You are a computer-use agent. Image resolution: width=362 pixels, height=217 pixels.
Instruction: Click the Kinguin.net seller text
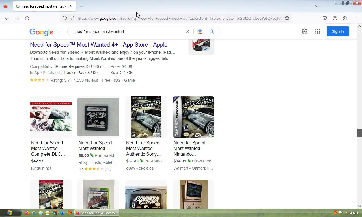pos(41,168)
